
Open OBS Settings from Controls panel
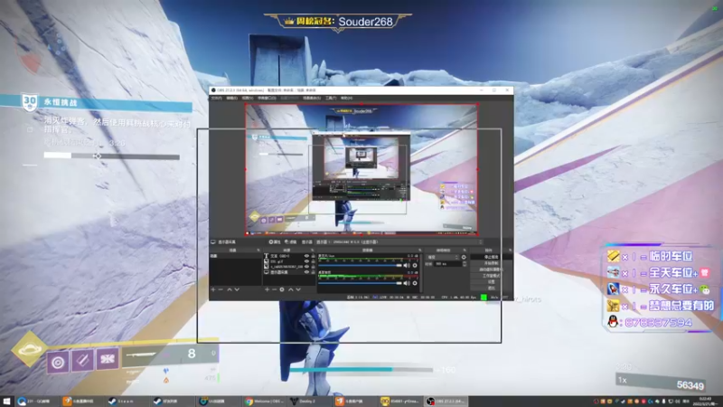tap(492, 282)
